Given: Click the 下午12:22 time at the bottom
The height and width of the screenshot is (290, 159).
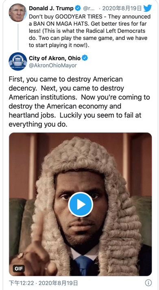Looking at the screenshot, I should coord(21,283).
